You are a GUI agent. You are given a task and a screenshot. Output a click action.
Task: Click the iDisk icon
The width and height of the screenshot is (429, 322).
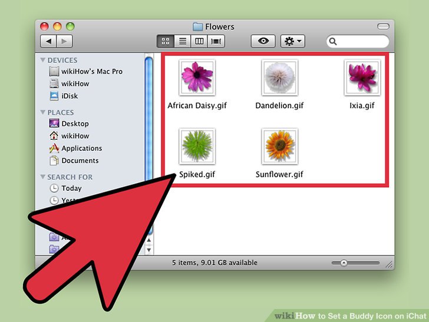point(54,96)
